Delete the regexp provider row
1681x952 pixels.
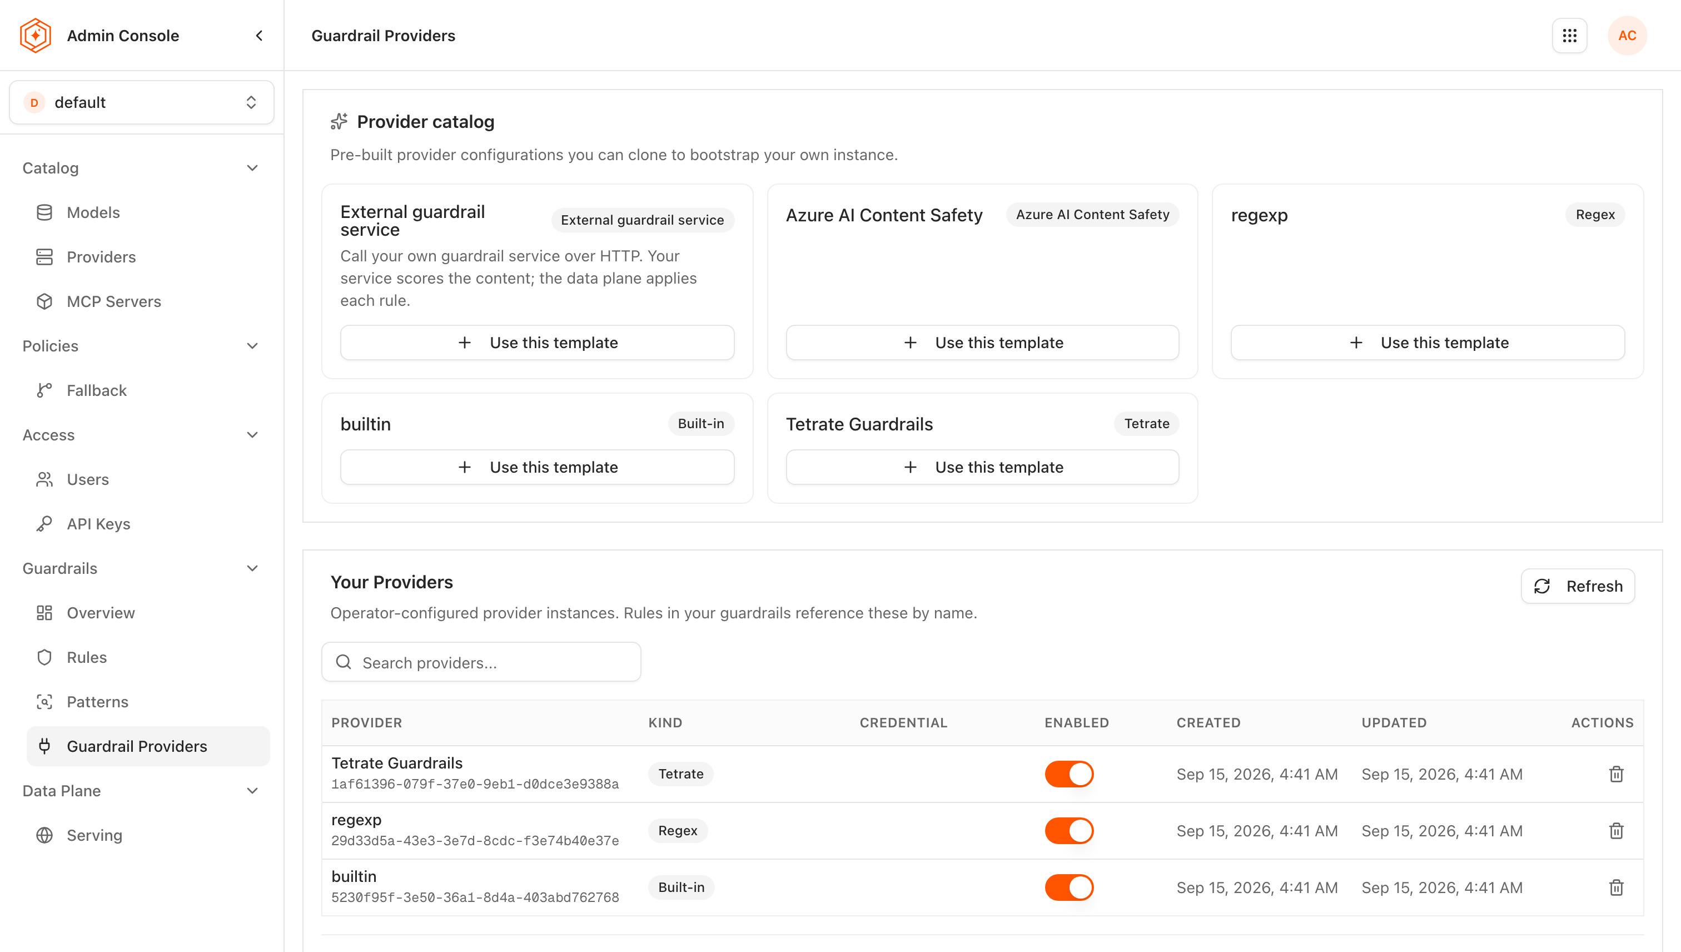click(x=1615, y=831)
